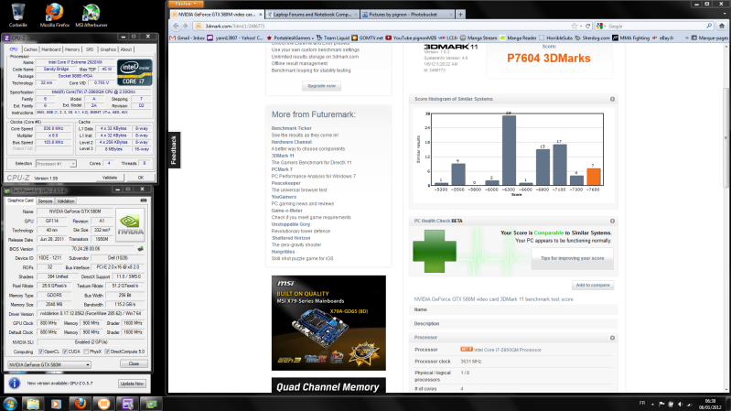Click Add to compare button
This screenshot has width=731, height=411.
tap(593, 285)
